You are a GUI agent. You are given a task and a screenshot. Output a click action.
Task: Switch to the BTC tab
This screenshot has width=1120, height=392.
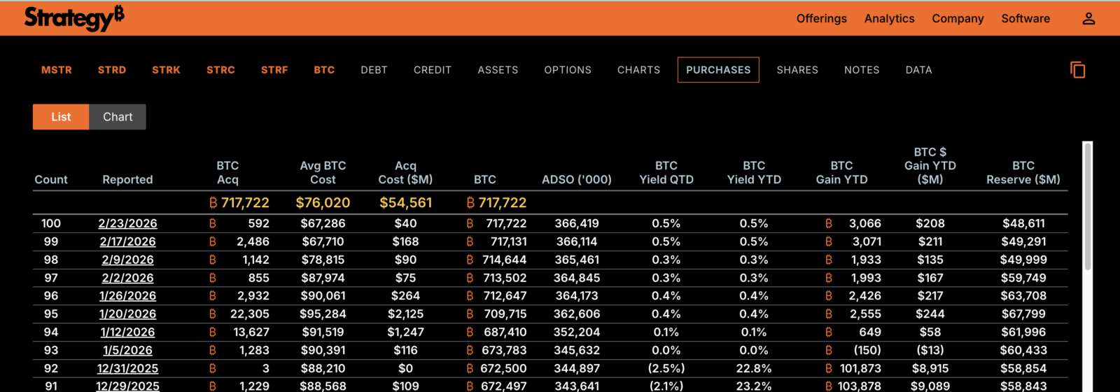(x=324, y=70)
